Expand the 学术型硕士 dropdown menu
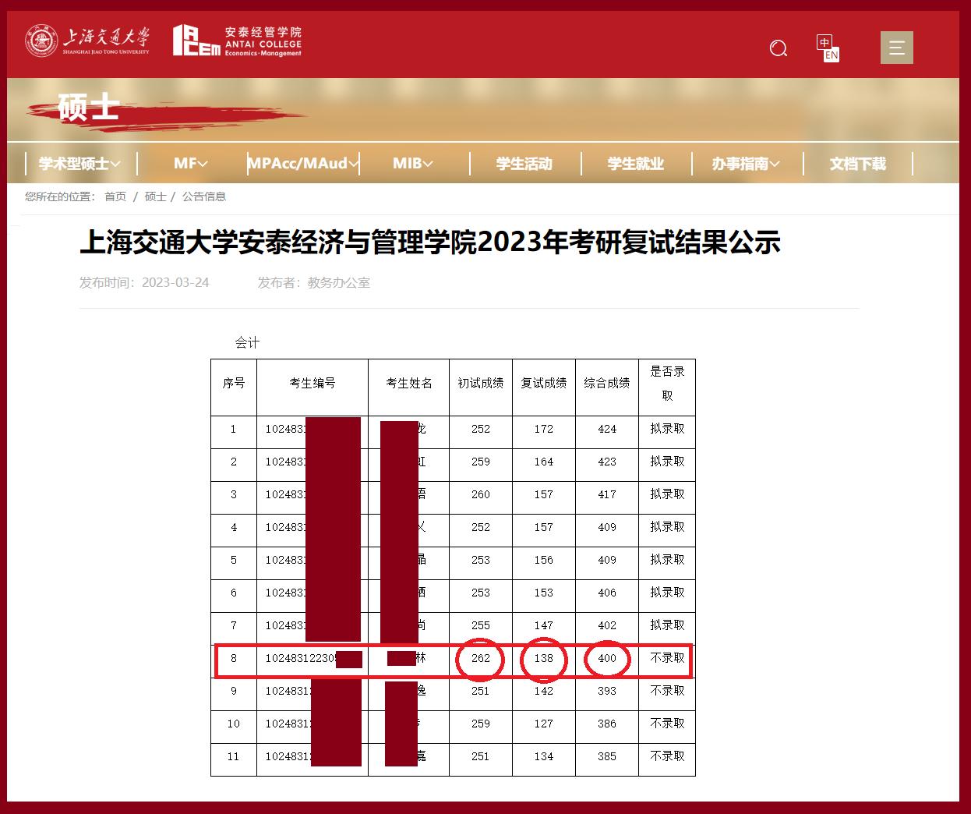971x814 pixels. pyautogui.click(x=78, y=164)
